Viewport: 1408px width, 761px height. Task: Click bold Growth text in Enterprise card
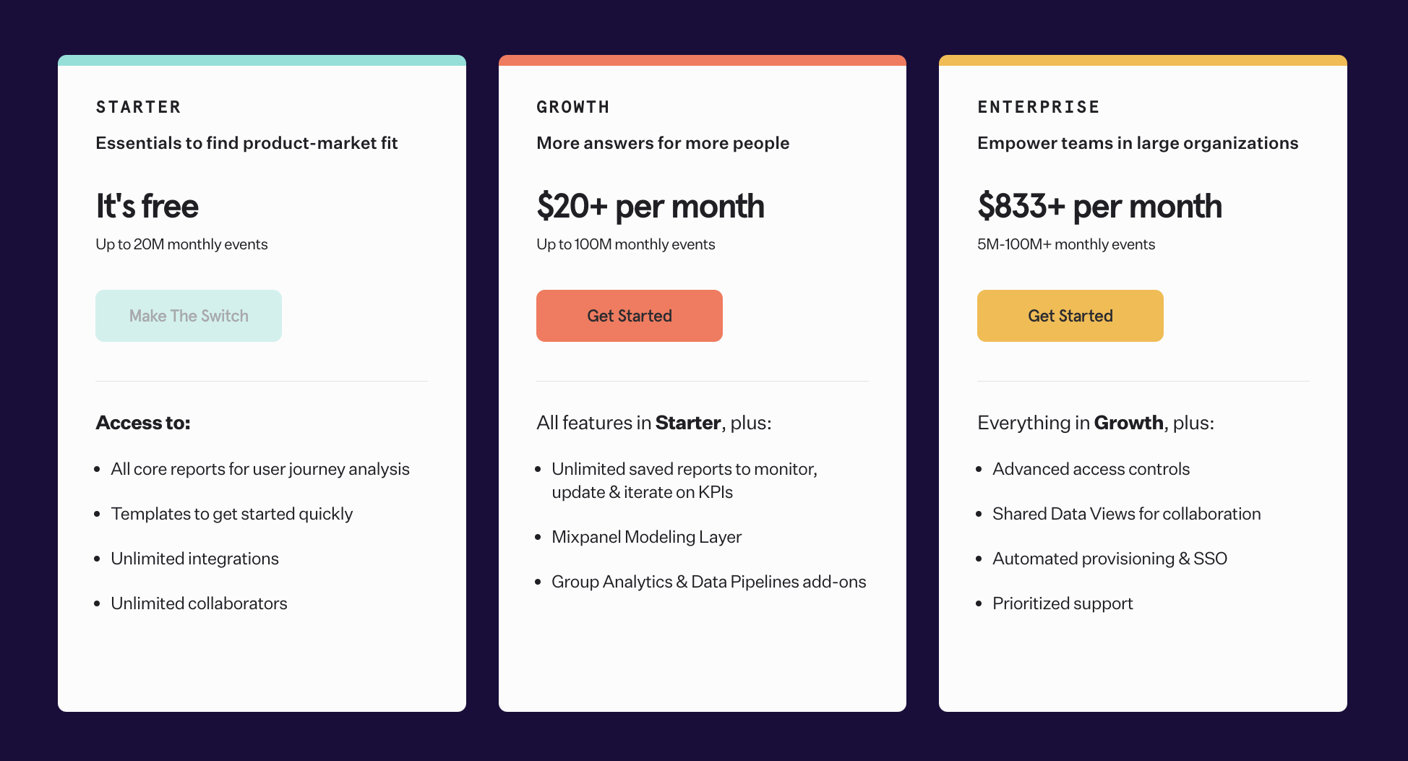point(1129,423)
